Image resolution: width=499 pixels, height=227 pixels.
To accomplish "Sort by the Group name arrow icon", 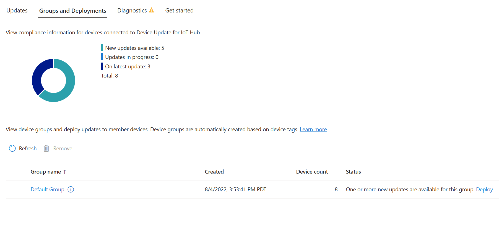I will (65, 172).
